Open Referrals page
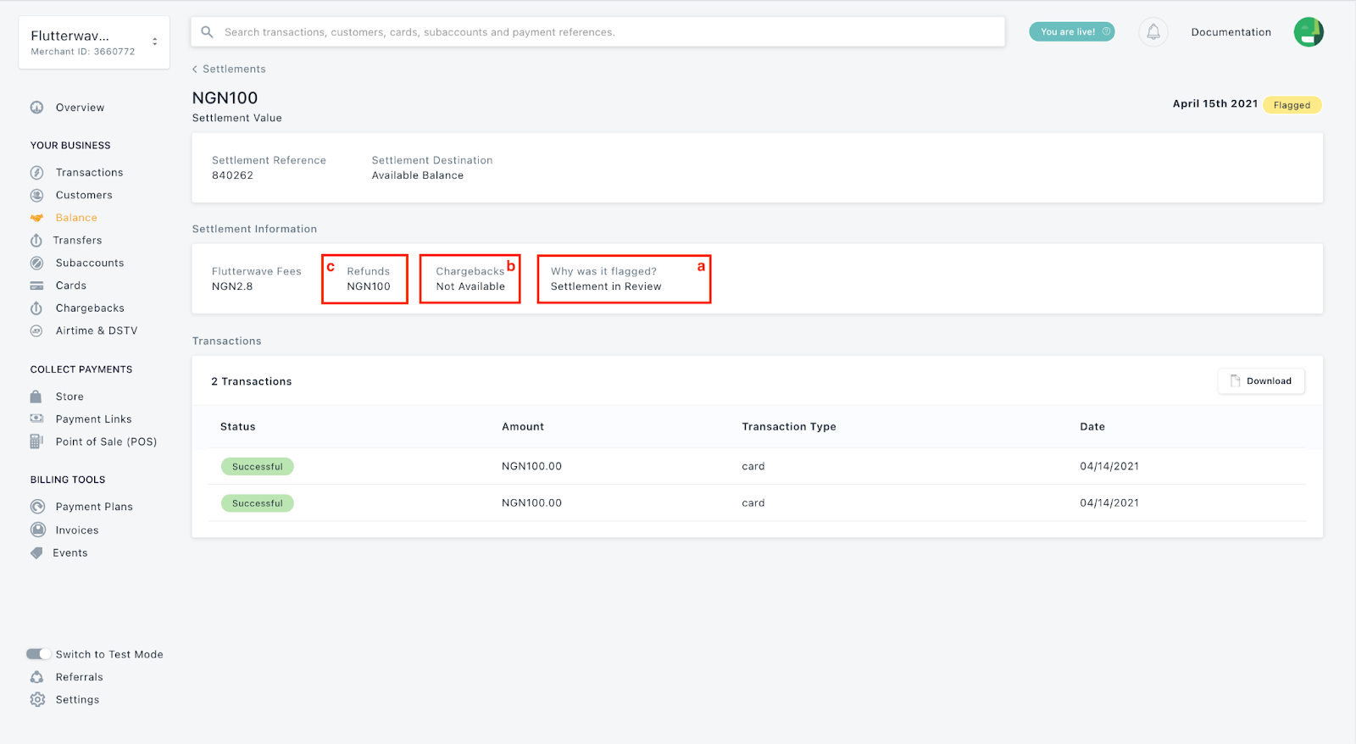 pyautogui.click(x=80, y=677)
